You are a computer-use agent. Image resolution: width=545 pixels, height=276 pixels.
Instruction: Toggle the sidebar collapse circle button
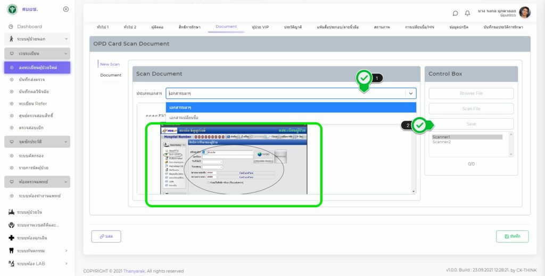65,9
